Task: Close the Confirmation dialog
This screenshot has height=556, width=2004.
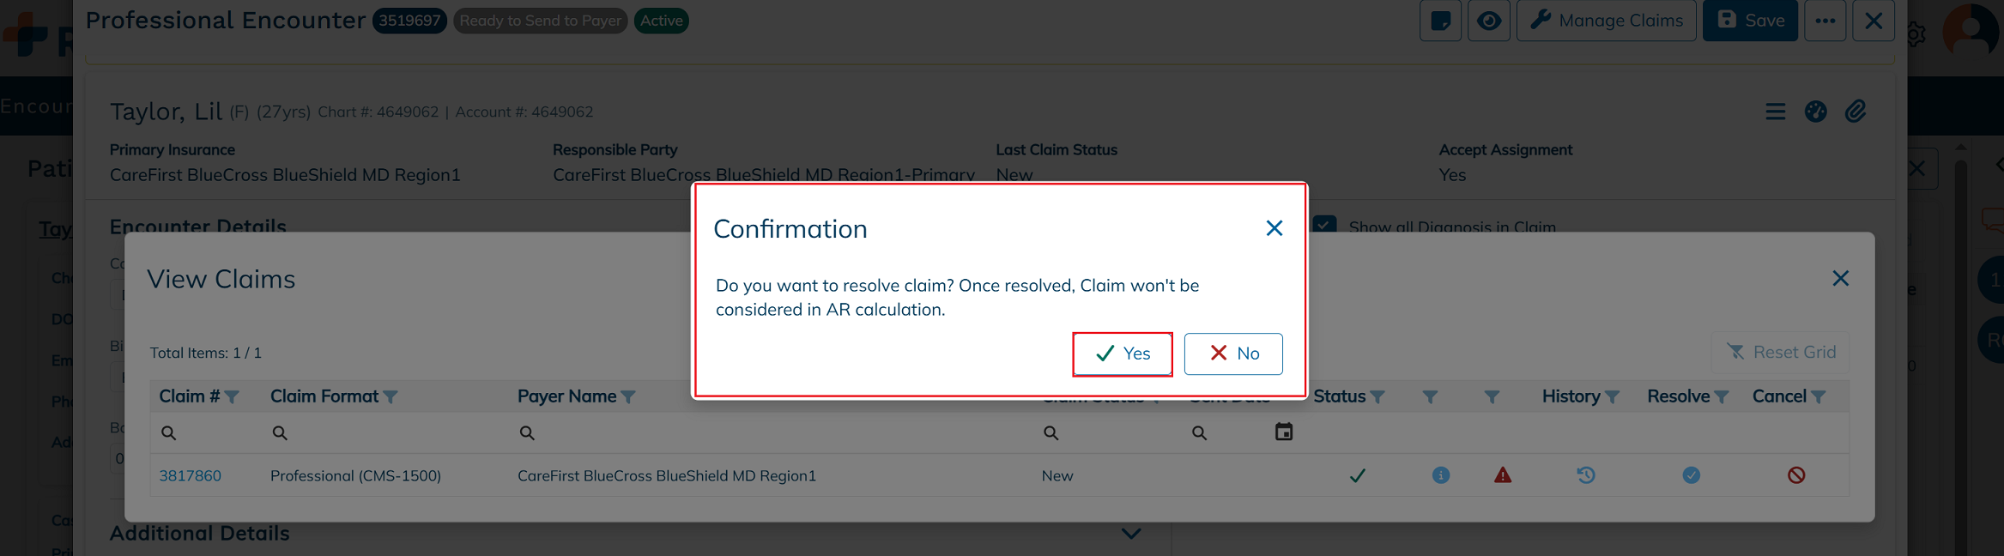Action: pos(1274,228)
